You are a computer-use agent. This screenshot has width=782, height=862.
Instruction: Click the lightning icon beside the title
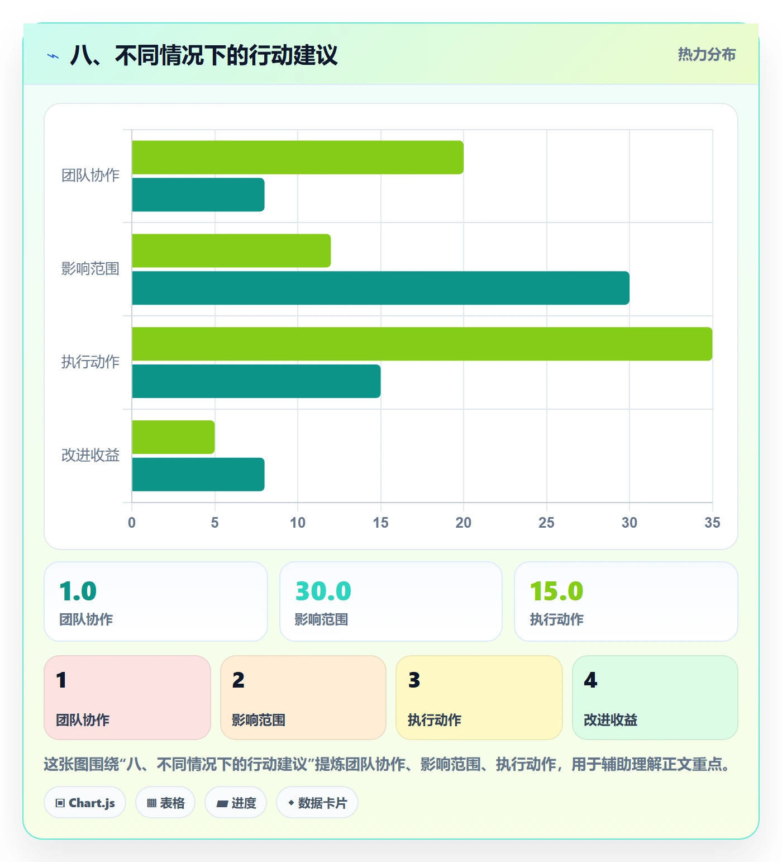pyautogui.click(x=53, y=56)
